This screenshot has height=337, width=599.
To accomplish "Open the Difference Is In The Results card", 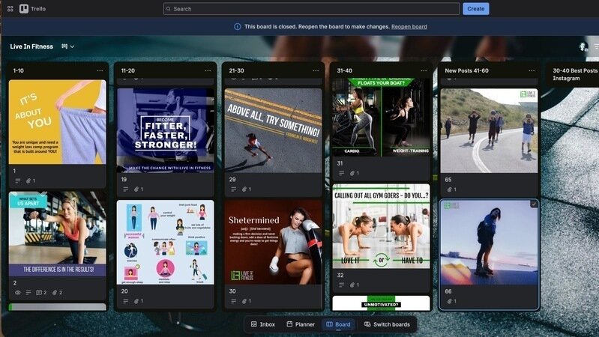I will (x=57, y=234).
